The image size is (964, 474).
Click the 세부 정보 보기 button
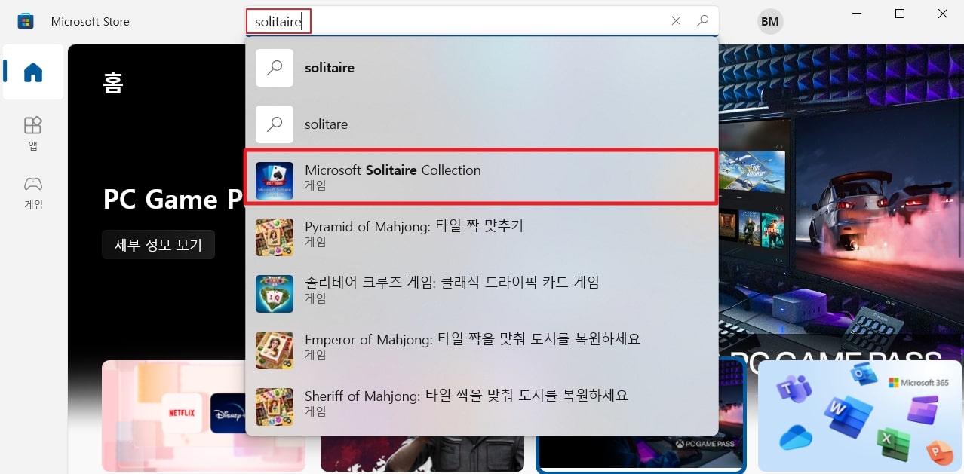(158, 245)
